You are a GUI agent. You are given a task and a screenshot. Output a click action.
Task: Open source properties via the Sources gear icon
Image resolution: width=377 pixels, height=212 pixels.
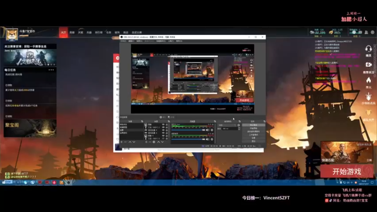[154, 142]
